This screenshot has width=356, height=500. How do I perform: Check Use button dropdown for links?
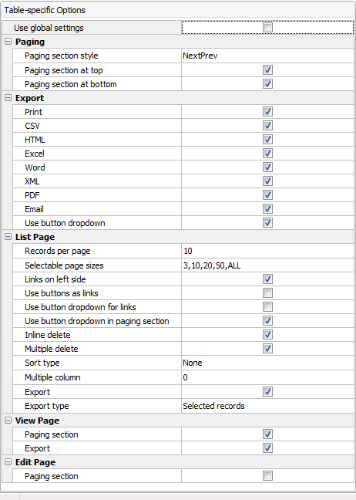click(x=267, y=307)
